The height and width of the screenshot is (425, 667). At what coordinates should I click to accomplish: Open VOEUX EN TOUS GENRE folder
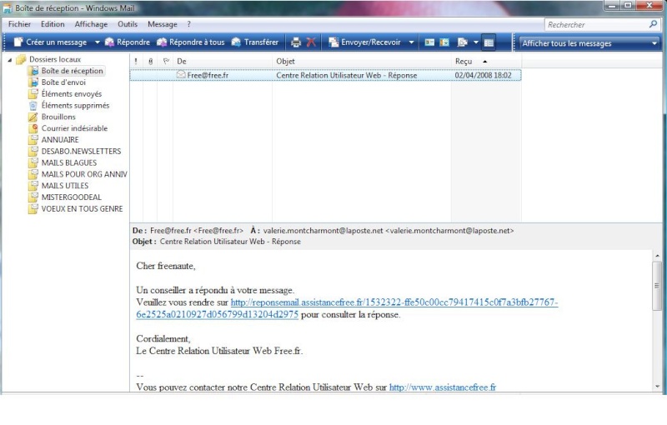tap(82, 208)
